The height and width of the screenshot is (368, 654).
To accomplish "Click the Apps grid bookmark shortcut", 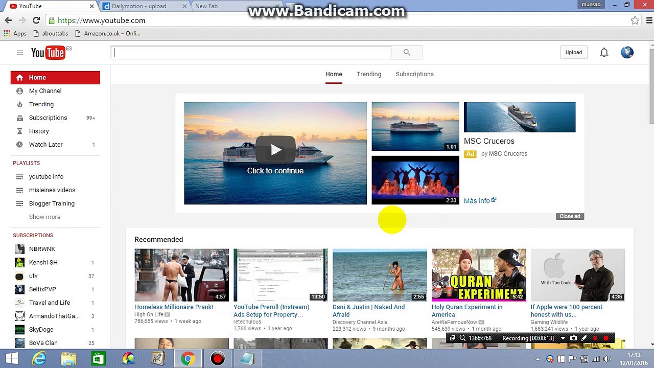I will tap(15, 33).
